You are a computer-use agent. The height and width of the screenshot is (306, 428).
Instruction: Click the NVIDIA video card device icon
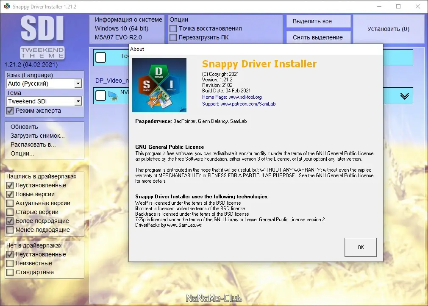coord(113,95)
